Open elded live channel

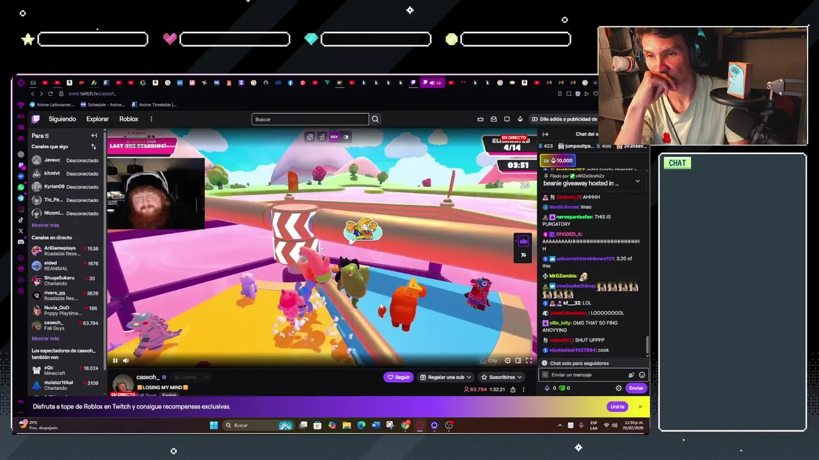click(x=65, y=266)
